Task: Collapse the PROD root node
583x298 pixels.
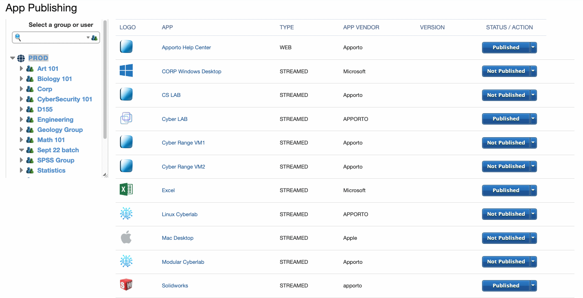Action: (13, 58)
